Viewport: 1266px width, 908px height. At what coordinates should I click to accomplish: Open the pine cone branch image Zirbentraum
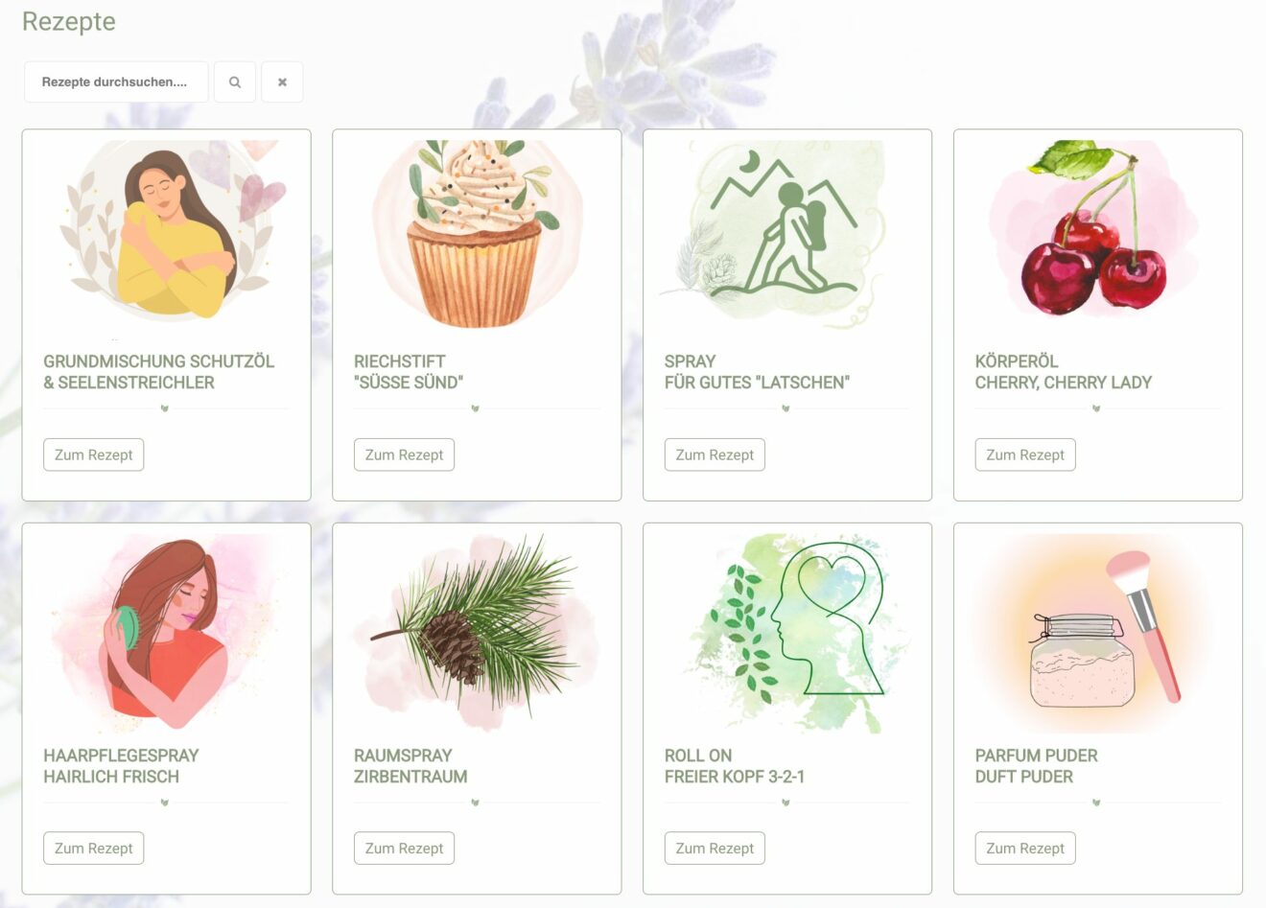(477, 629)
